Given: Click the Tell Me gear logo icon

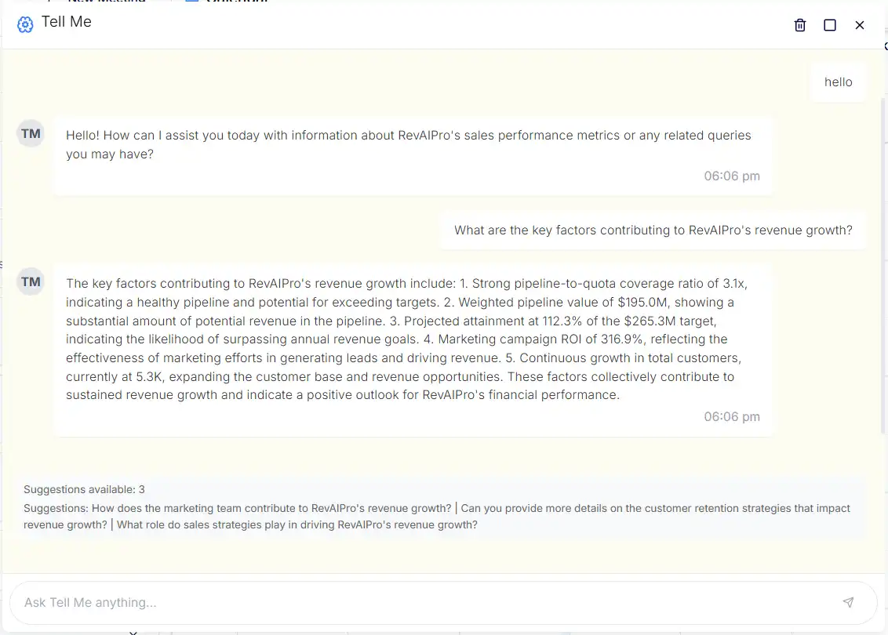Looking at the screenshot, I should click(x=25, y=24).
